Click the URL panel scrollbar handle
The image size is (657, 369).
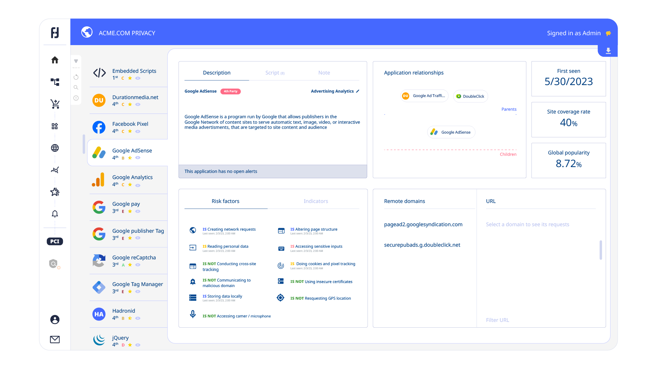(601, 250)
